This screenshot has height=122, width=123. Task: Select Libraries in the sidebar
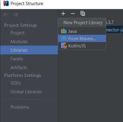[x=29, y=50]
